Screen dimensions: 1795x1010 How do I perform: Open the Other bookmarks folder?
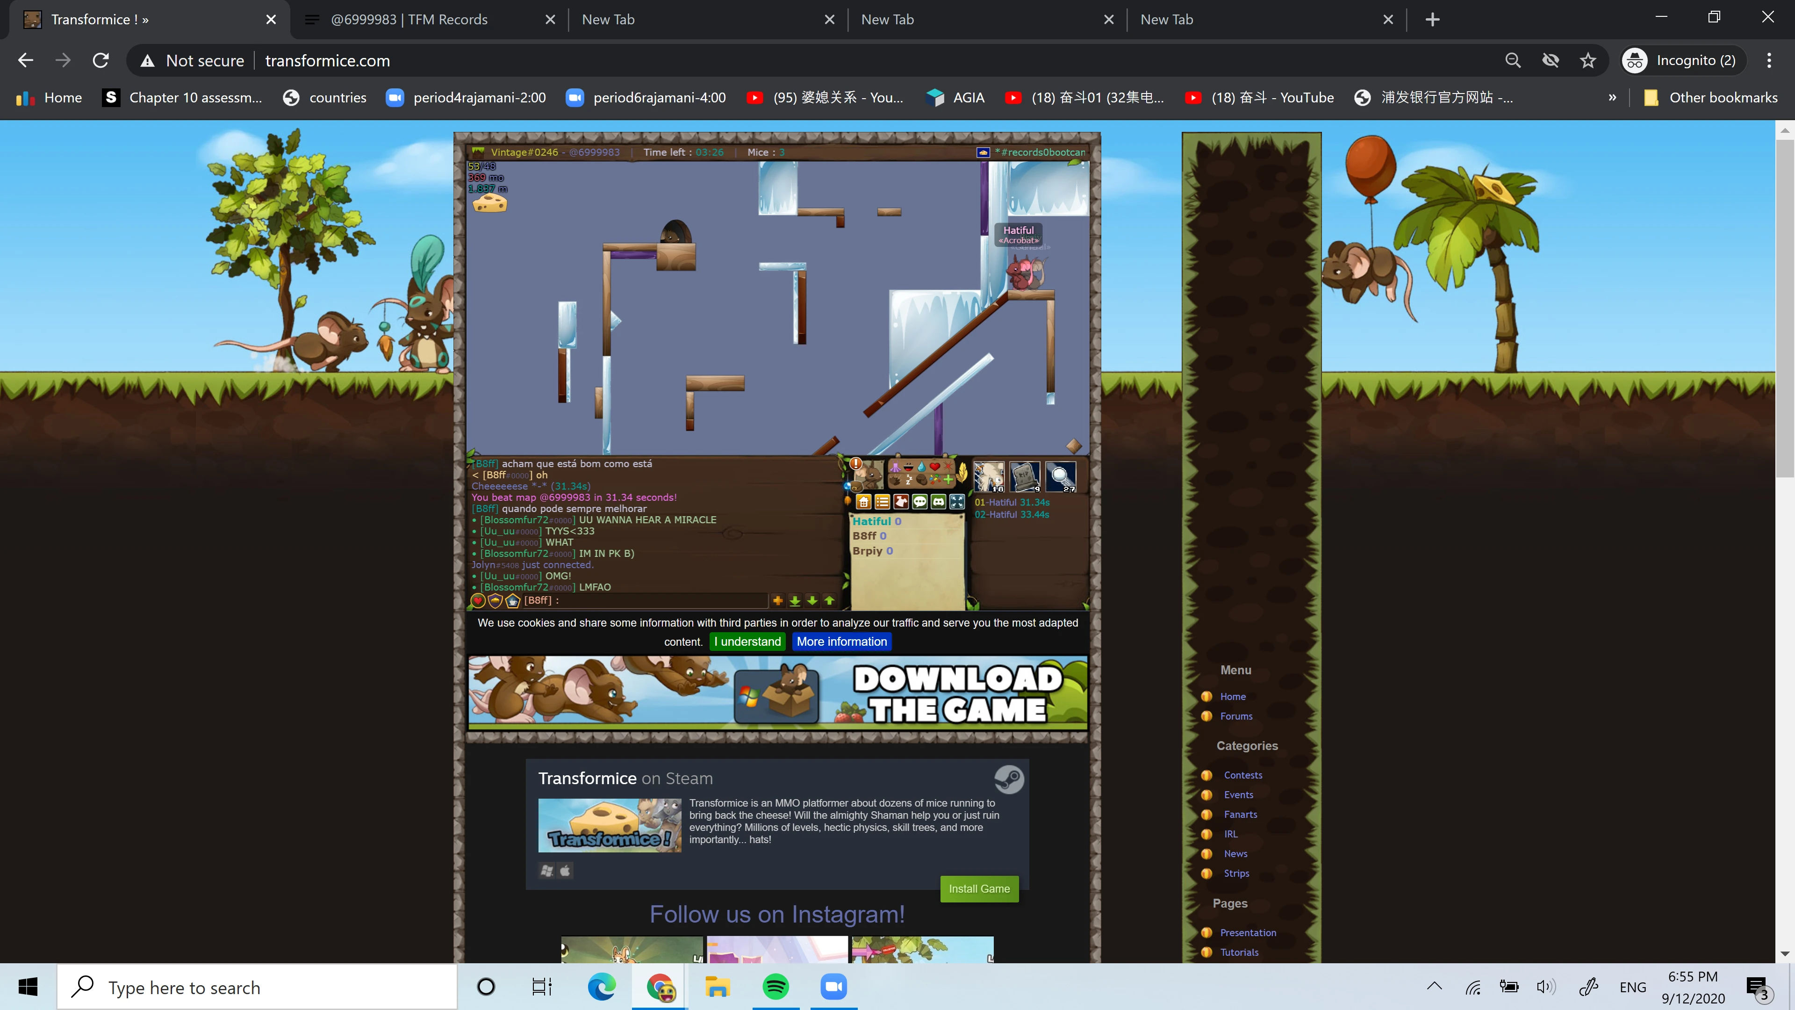coord(1710,98)
